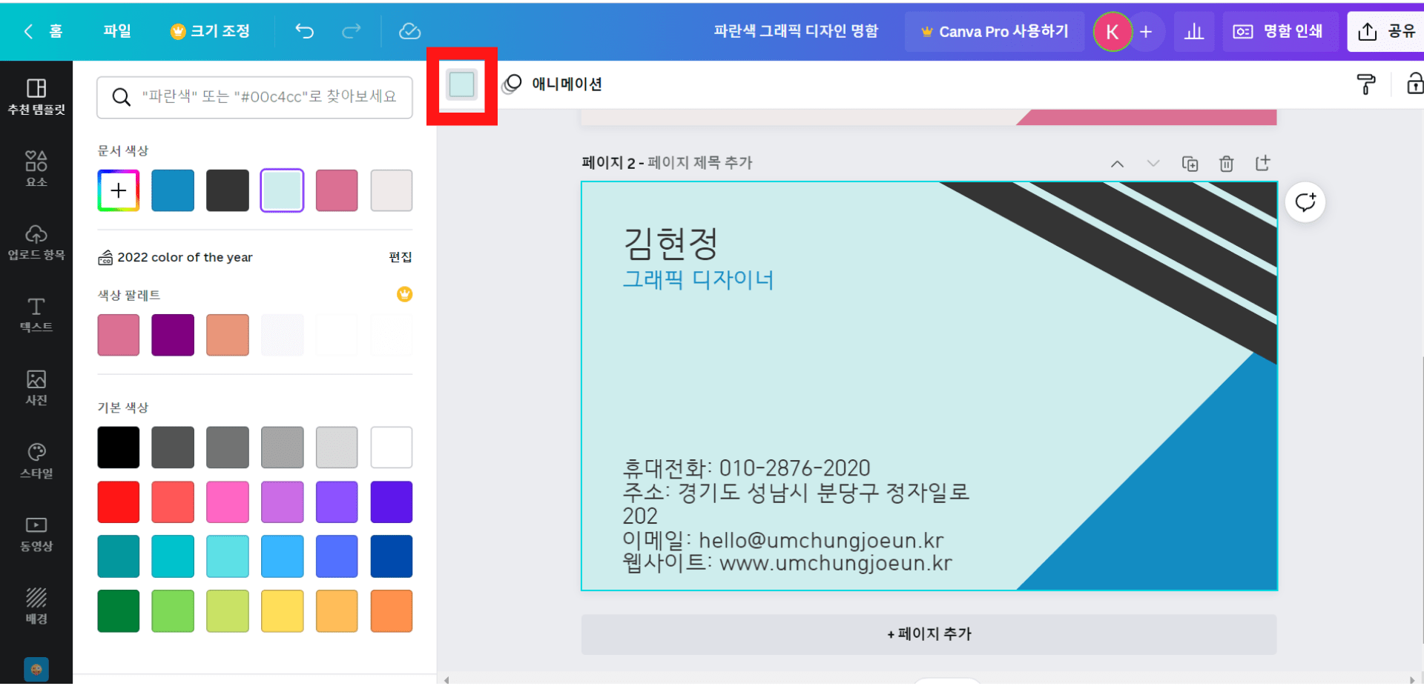Click the add new page icon above canvas
Viewport: 1424px width, 686px height.
[x=1262, y=164]
